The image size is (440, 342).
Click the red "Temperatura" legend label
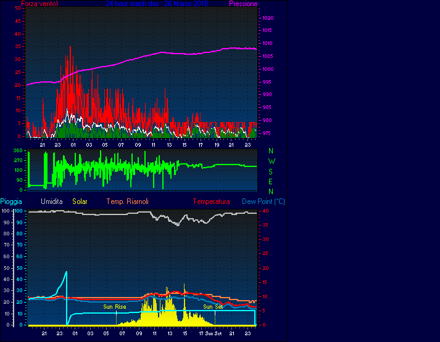pos(211,202)
